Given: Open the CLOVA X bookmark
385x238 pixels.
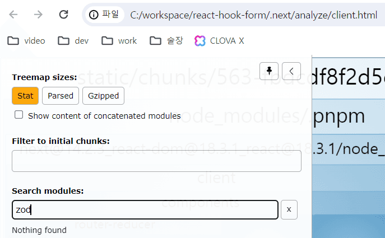Looking at the screenshot, I should point(219,40).
